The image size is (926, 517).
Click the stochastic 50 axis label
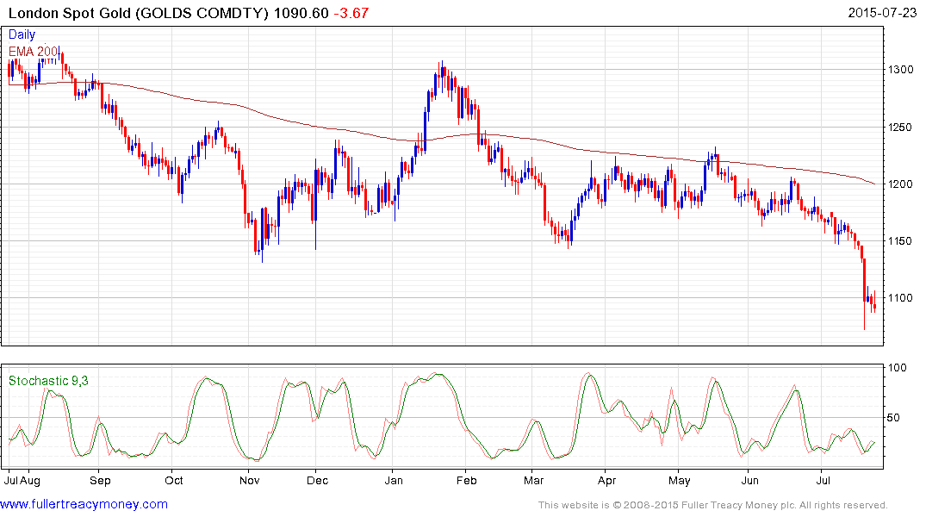[894, 418]
